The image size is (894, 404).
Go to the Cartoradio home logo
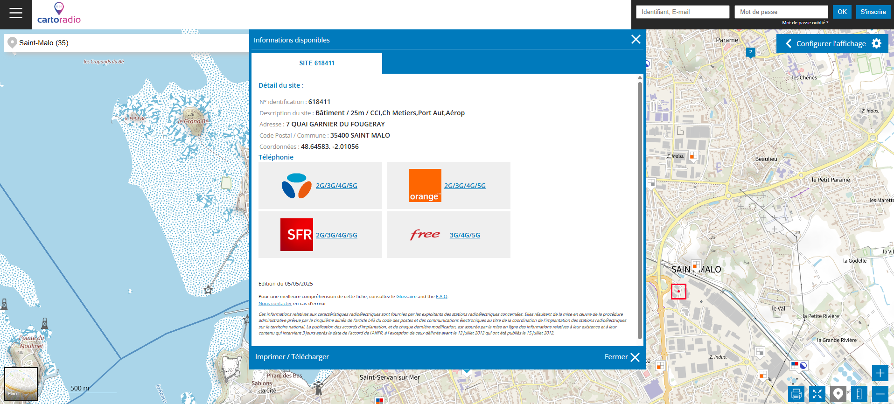pos(59,13)
